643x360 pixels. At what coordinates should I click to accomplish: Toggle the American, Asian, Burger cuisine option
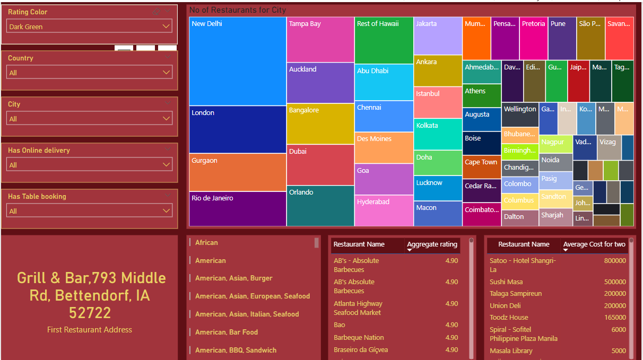click(x=233, y=278)
